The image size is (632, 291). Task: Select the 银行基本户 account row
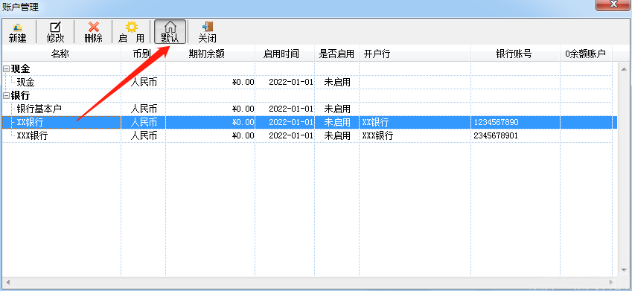[x=307, y=109]
